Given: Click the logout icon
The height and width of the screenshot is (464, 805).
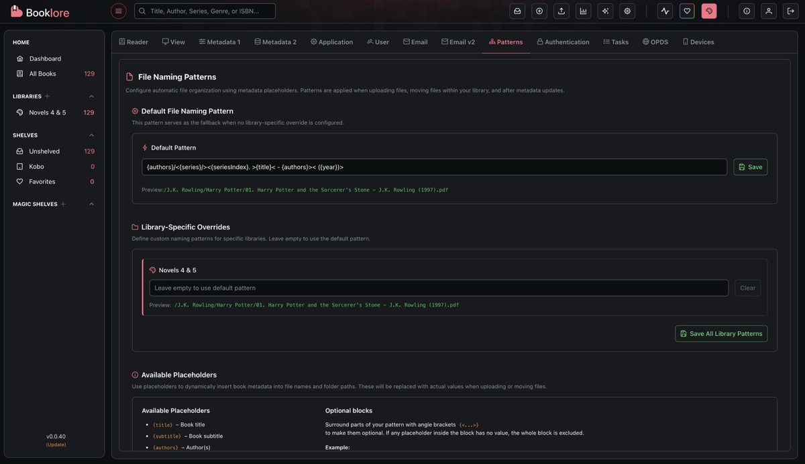Looking at the screenshot, I should [x=790, y=11].
